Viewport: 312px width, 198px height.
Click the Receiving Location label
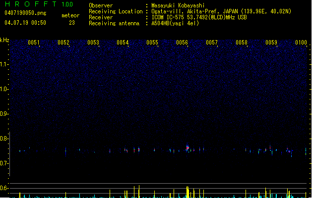click(x=116, y=11)
